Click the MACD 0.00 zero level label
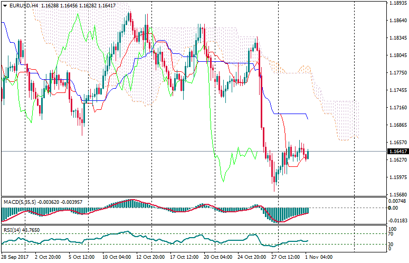 pos(393,208)
